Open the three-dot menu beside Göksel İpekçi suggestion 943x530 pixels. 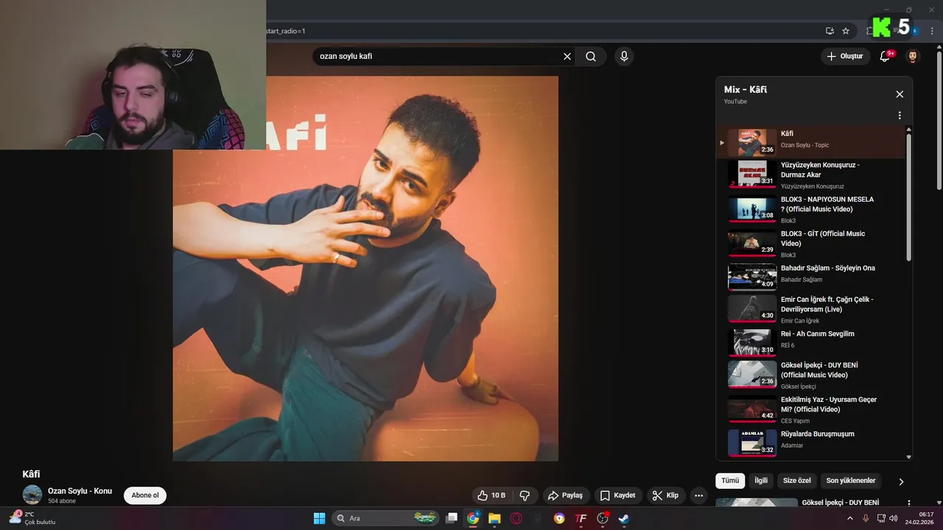click(x=908, y=504)
